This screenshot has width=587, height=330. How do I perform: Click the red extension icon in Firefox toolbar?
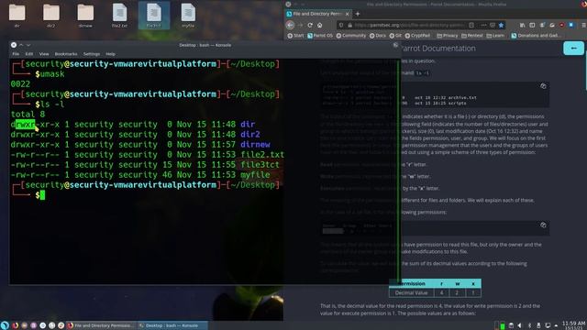[561, 25]
